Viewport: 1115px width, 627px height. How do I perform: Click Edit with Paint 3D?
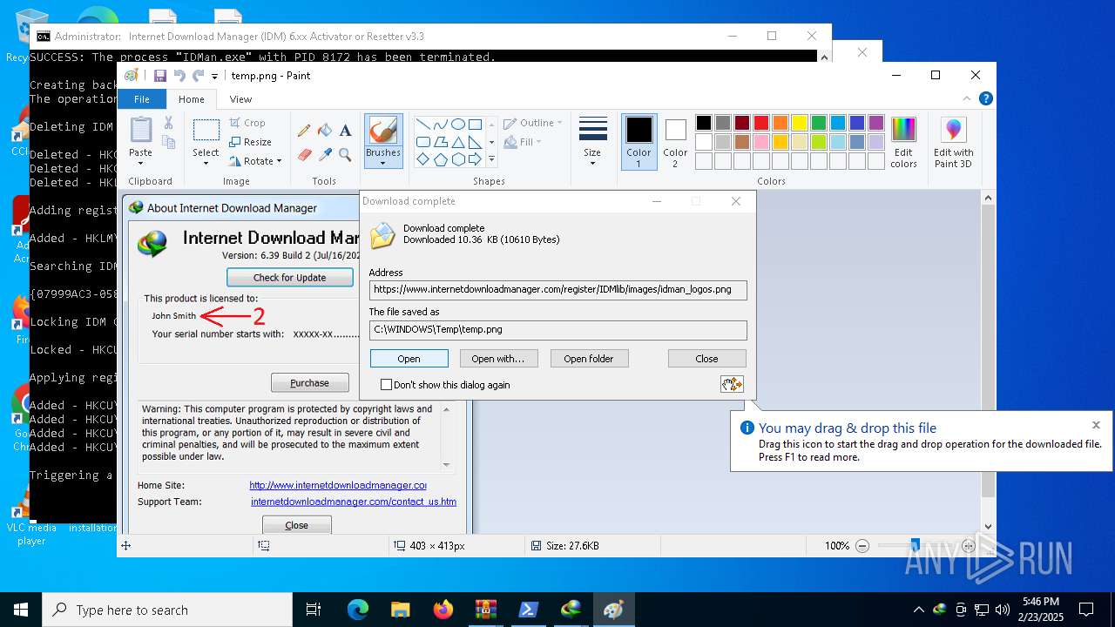[953, 142]
